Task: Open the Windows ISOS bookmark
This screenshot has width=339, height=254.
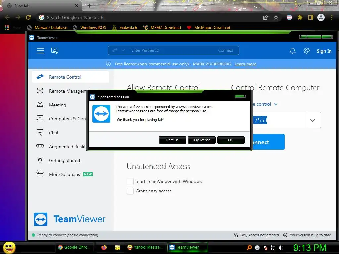Action: [x=89, y=28]
